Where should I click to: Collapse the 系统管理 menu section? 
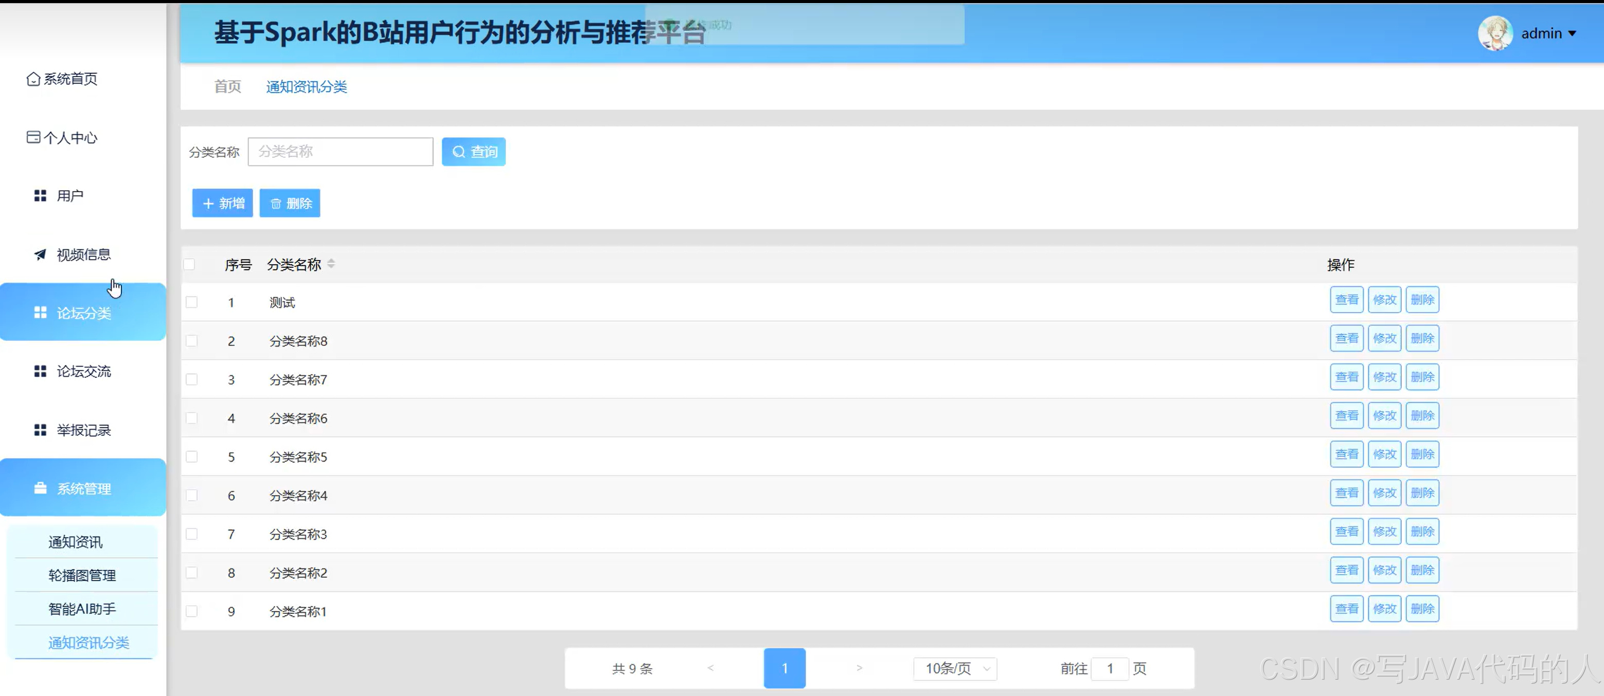83,488
